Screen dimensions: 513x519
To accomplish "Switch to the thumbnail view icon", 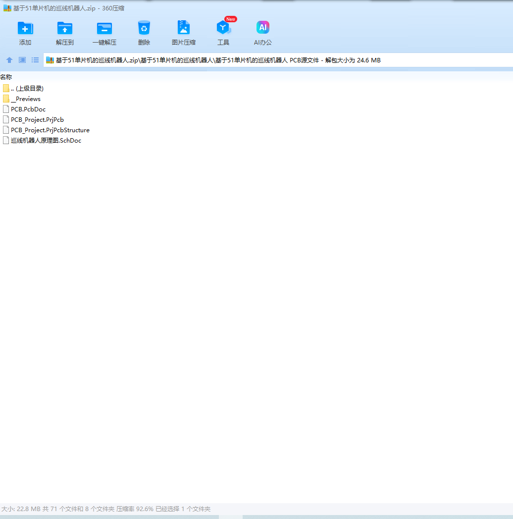I will (22, 60).
